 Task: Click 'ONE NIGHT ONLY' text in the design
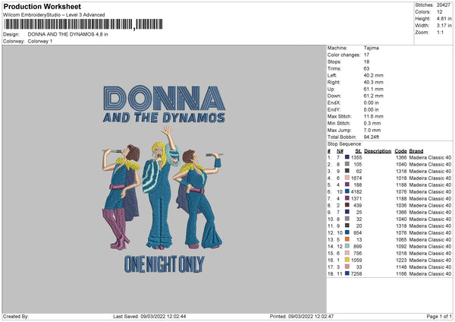pos(165,264)
